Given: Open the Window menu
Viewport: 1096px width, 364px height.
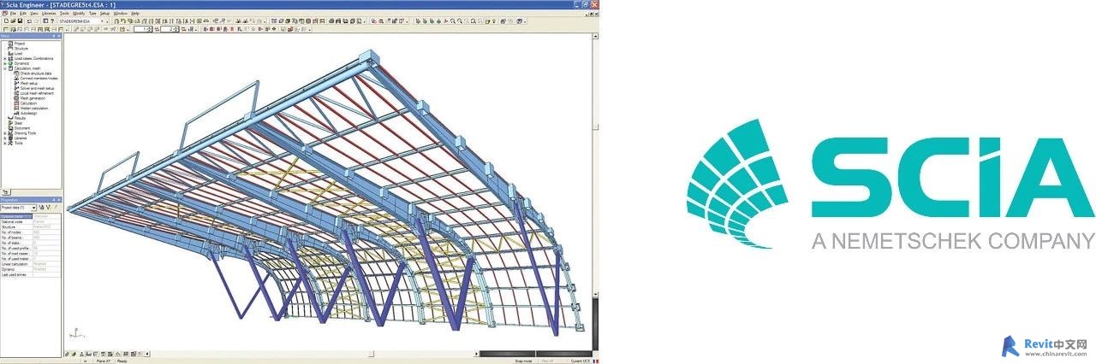Looking at the screenshot, I should pyautogui.click(x=121, y=14).
